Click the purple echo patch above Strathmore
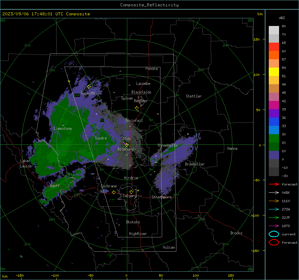The height and width of the screenshot is (280, 299). 166,180
